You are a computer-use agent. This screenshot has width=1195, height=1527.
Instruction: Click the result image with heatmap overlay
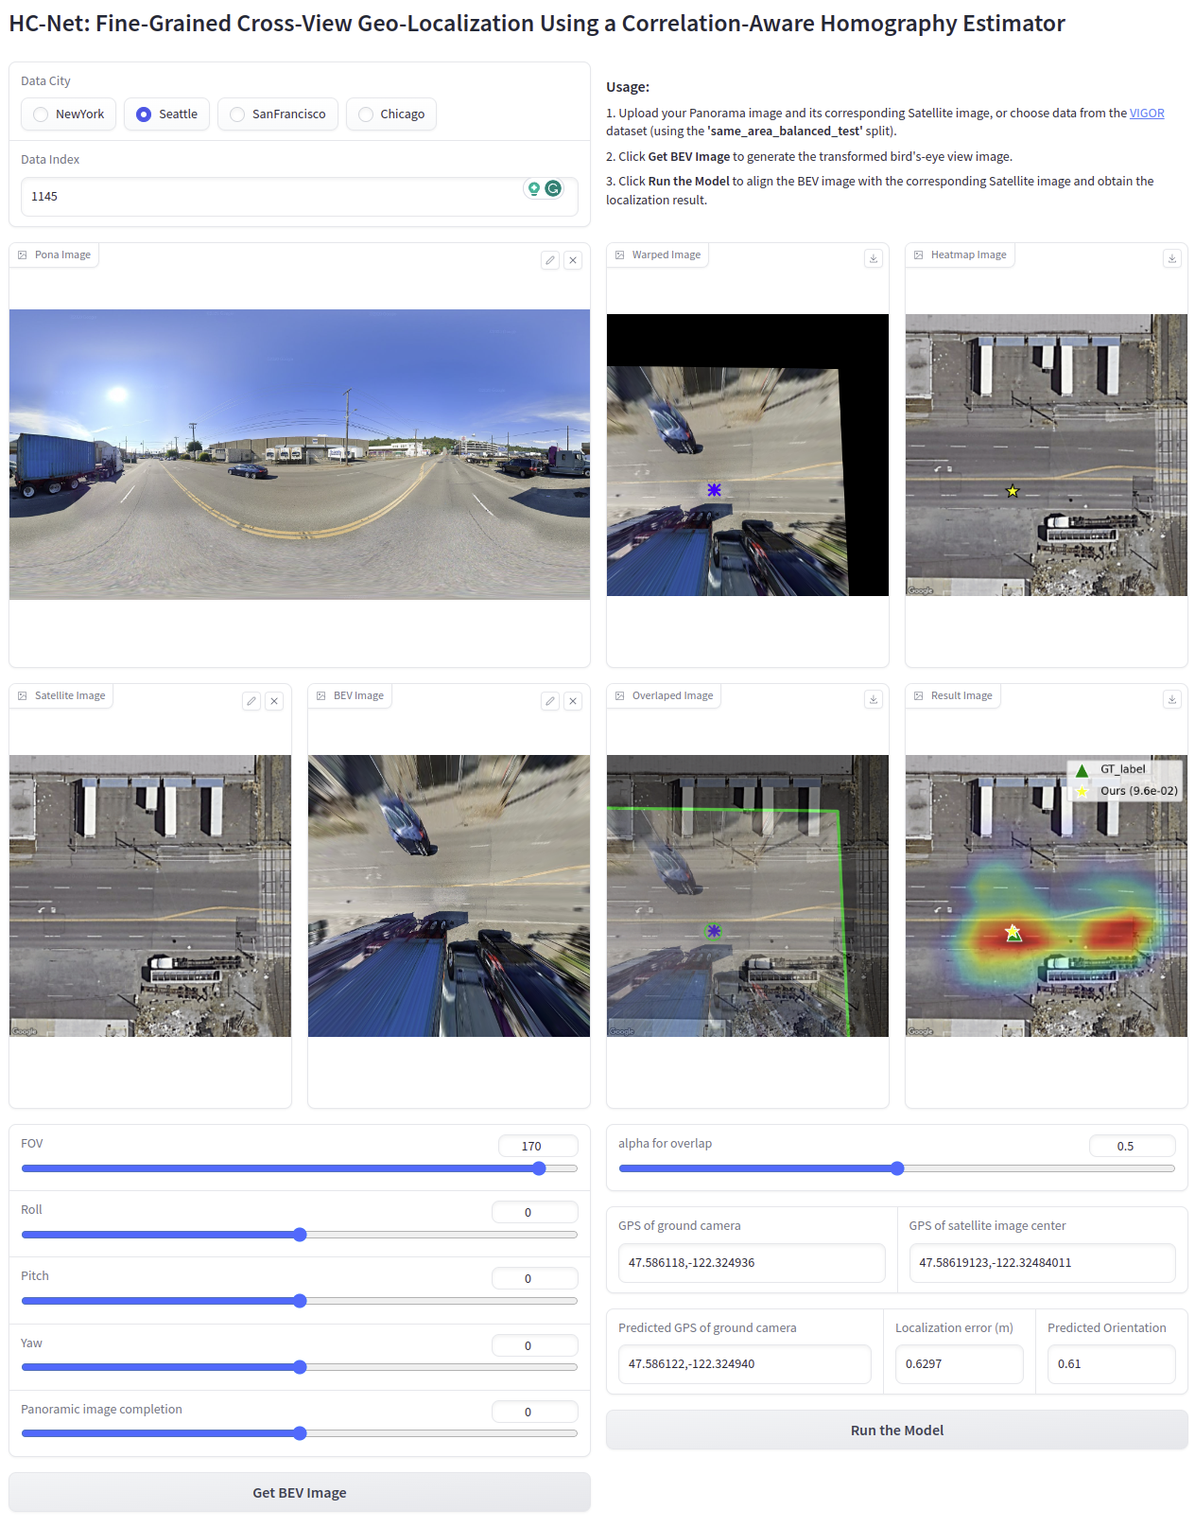click(1047, 896)
